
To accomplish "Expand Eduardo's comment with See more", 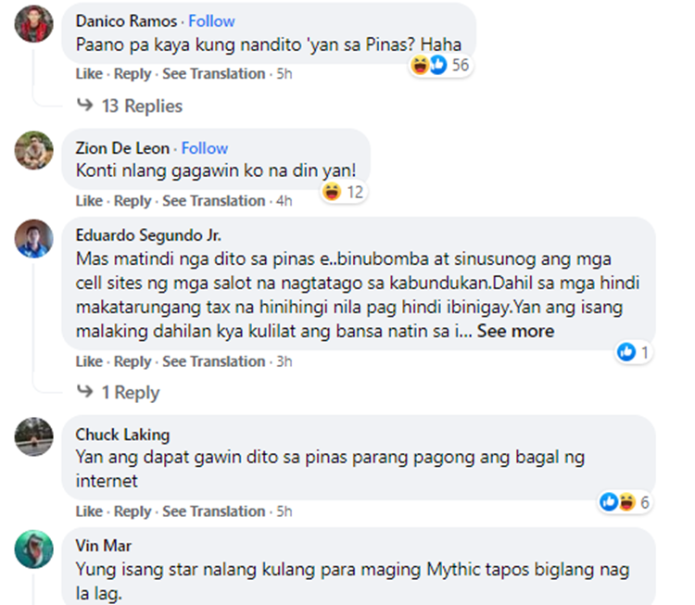I will [x=515, y=331].
